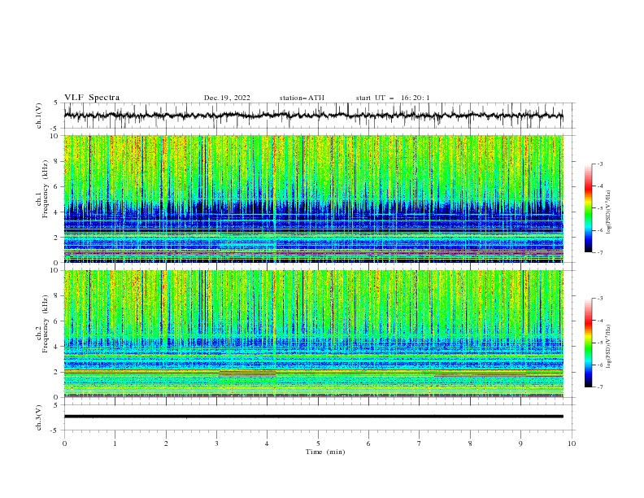Click the time axis tick label '8'
Image resolution: width=644 pixels, height=498 pixels.
pyautogui.click(x=470, y=443)
